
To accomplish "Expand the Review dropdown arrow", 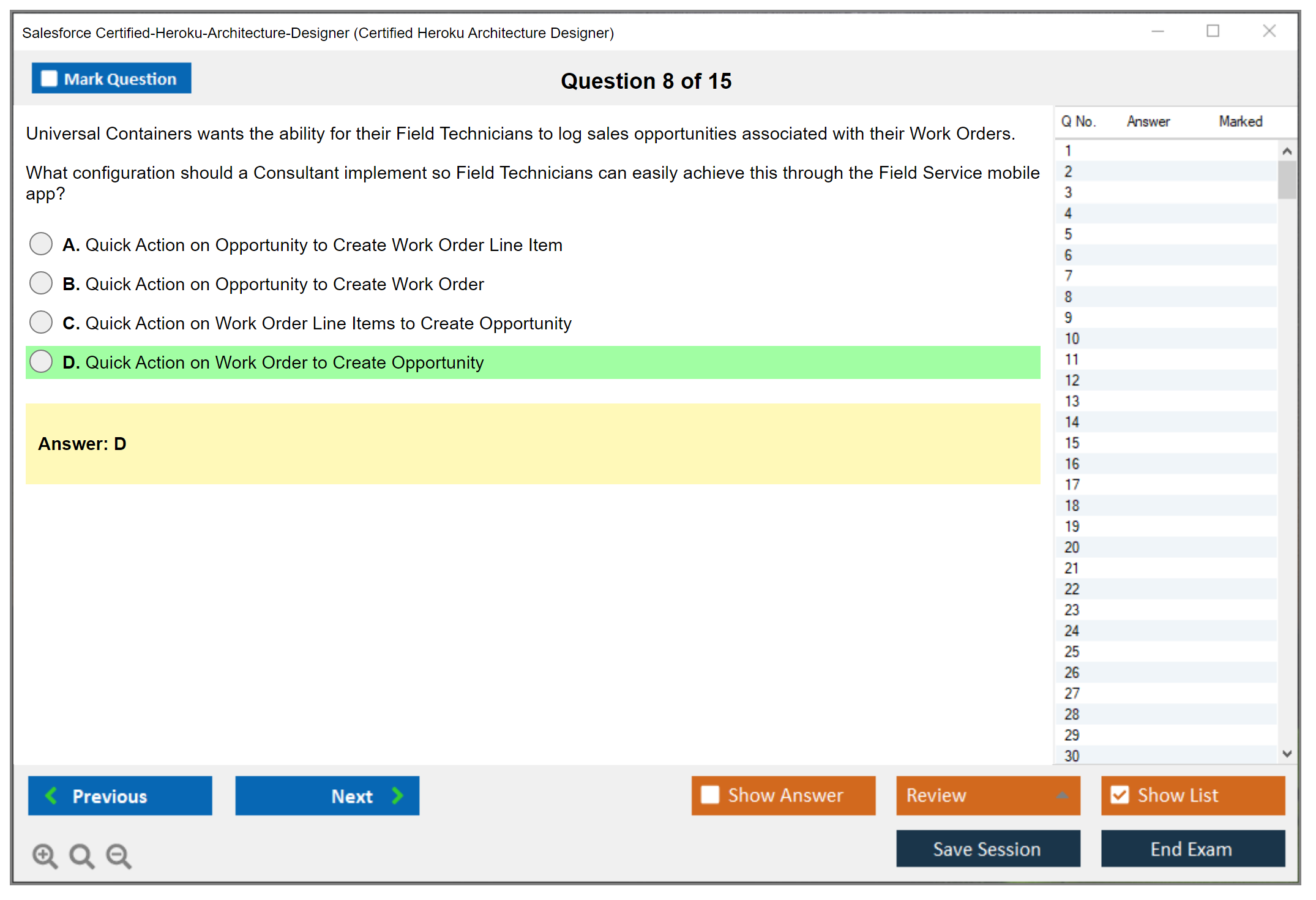I will (1062, 795).
